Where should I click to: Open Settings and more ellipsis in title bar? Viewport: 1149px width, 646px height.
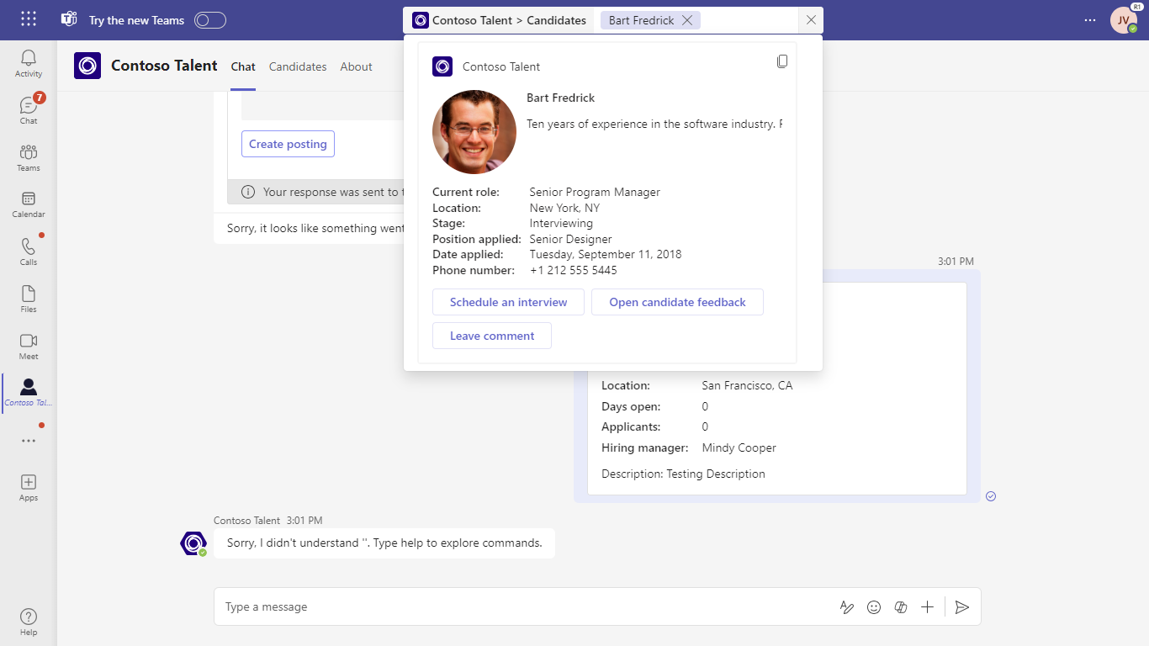1090,20
